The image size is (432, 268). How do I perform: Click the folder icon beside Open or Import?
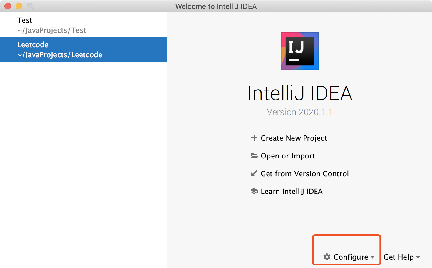point(254,156)
